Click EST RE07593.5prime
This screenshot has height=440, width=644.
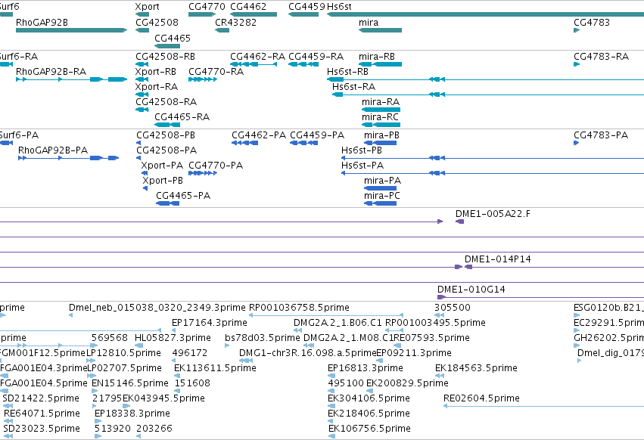point(397,345)
